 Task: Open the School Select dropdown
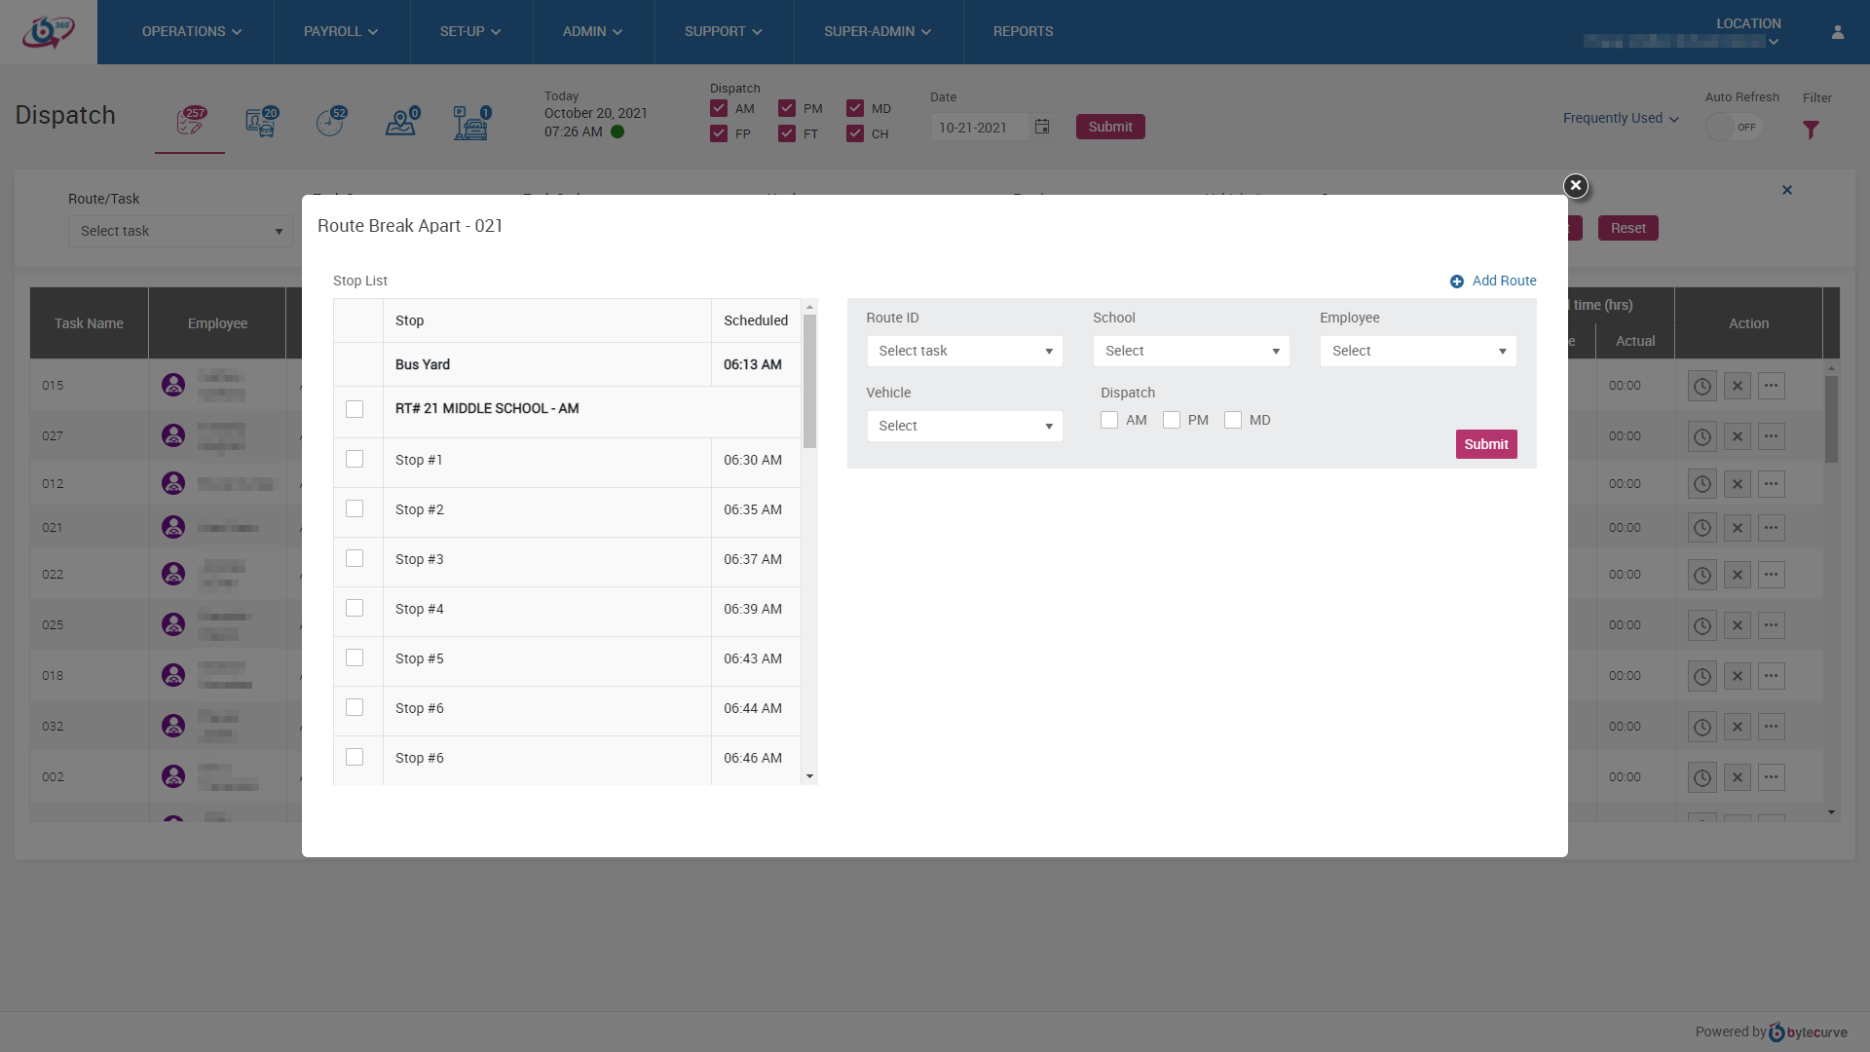click(x=1191, y=351)
